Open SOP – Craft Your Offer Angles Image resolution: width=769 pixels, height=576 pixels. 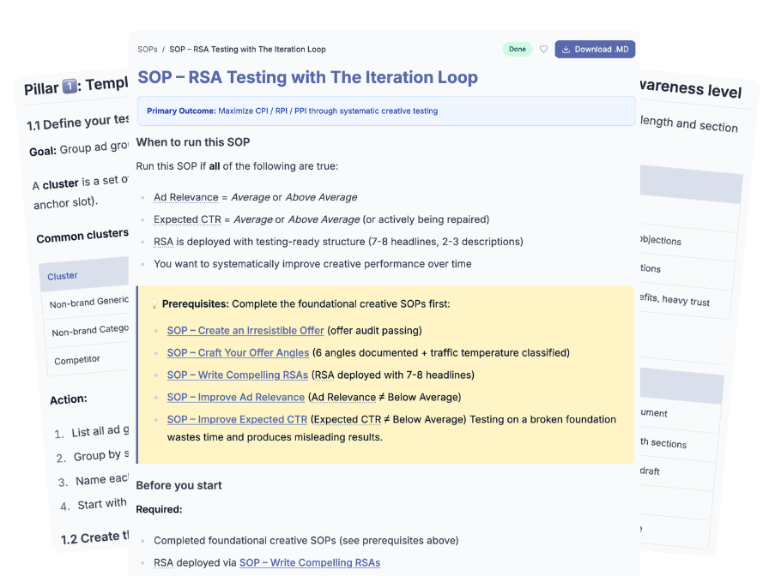click(238, 352)
